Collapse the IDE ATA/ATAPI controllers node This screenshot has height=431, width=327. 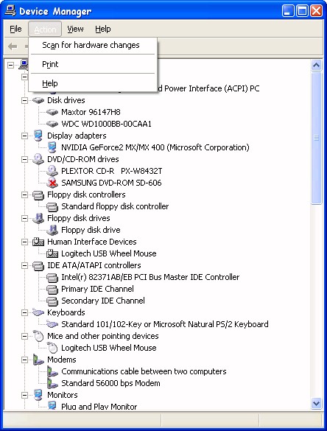(x=24, y=265)
